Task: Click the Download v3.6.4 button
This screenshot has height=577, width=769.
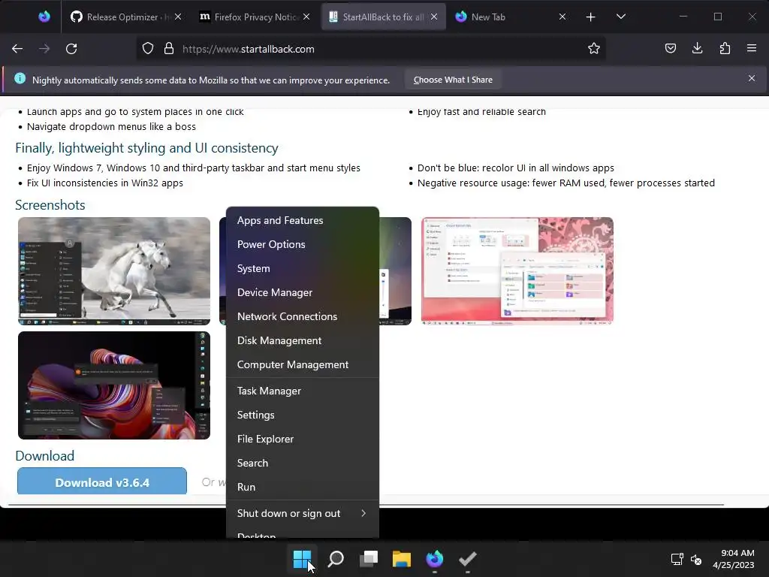Action: tap(102, 482)
